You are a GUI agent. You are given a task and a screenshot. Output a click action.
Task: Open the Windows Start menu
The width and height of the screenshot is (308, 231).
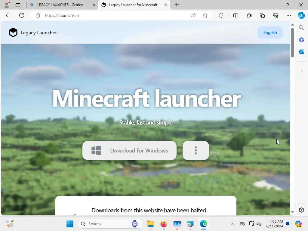point(70,224)
